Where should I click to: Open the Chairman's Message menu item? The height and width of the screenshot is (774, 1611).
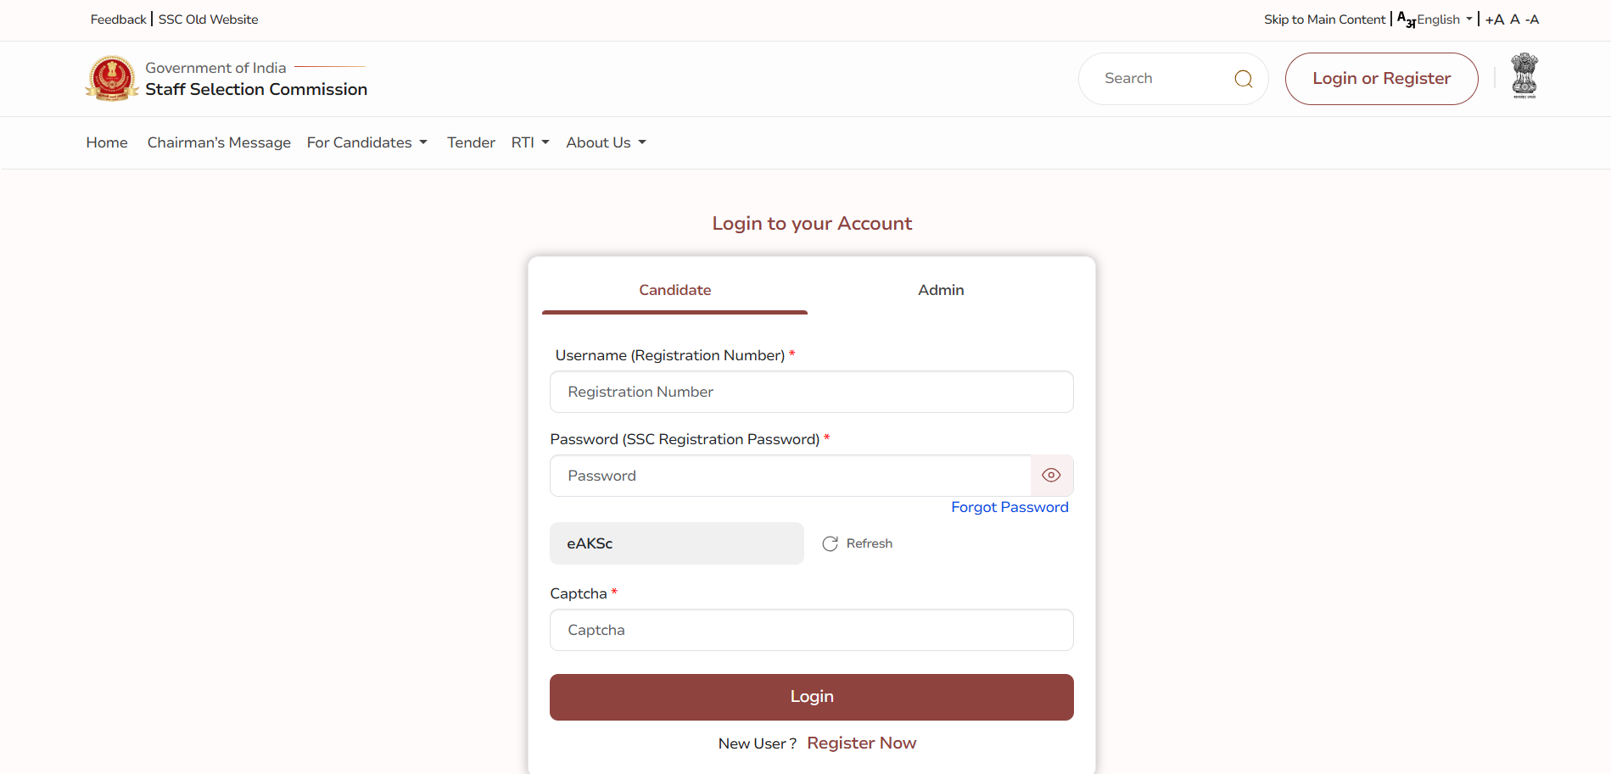[x=219, y=142]
